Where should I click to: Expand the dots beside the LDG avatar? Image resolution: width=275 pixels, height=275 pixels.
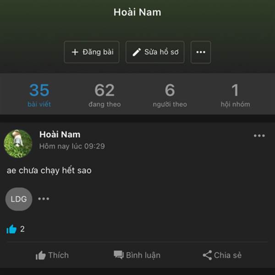(44, 199)
